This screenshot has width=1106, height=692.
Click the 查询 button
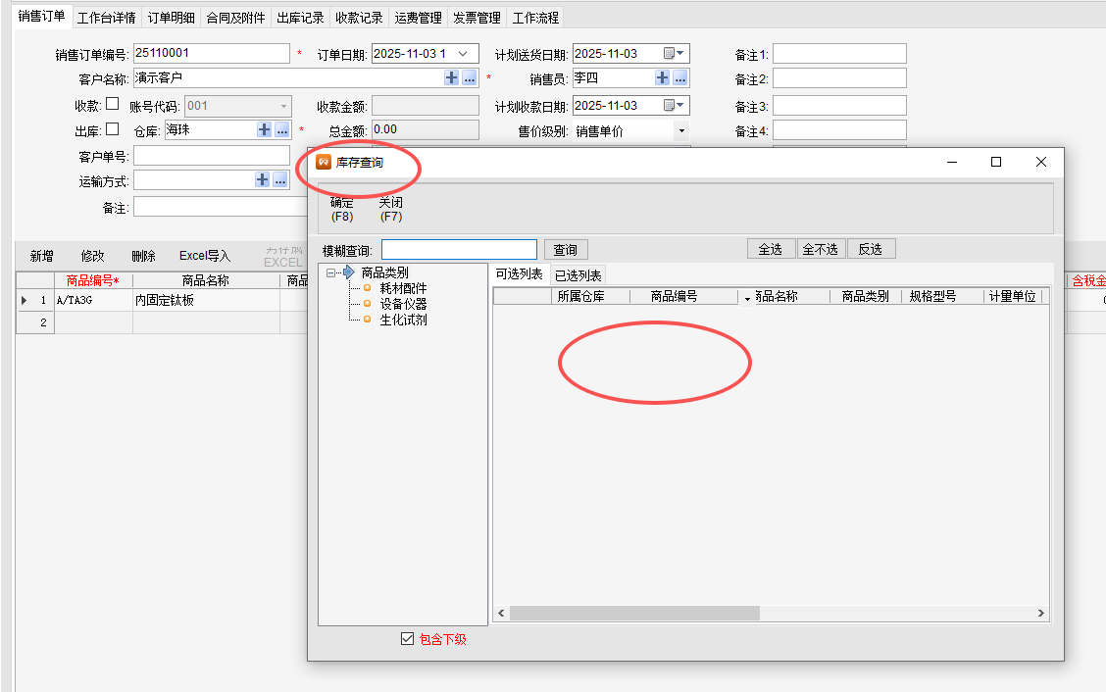(x=566, y=250)
